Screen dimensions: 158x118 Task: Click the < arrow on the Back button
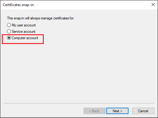pos(90,111)
